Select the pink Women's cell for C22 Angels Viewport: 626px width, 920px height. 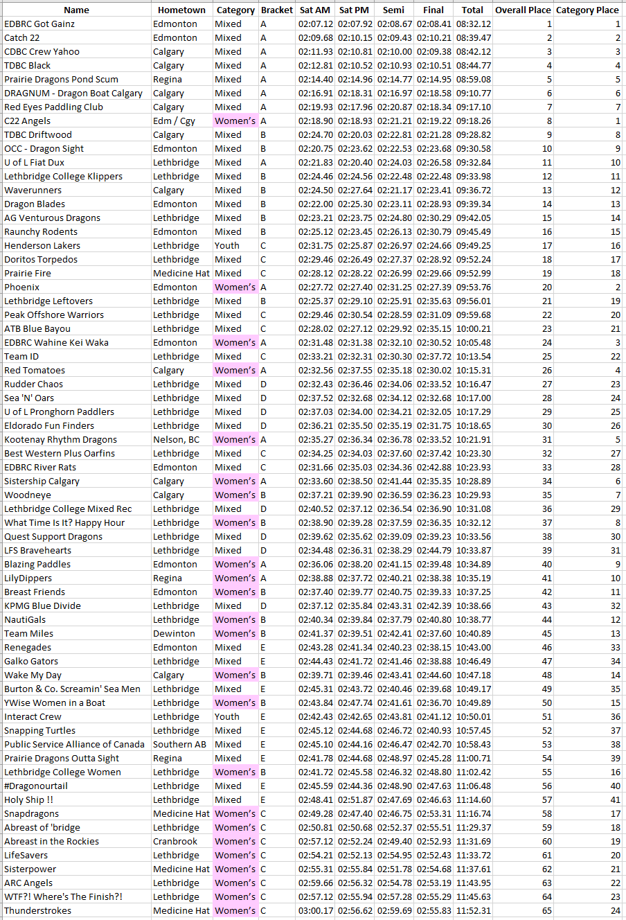235,121
